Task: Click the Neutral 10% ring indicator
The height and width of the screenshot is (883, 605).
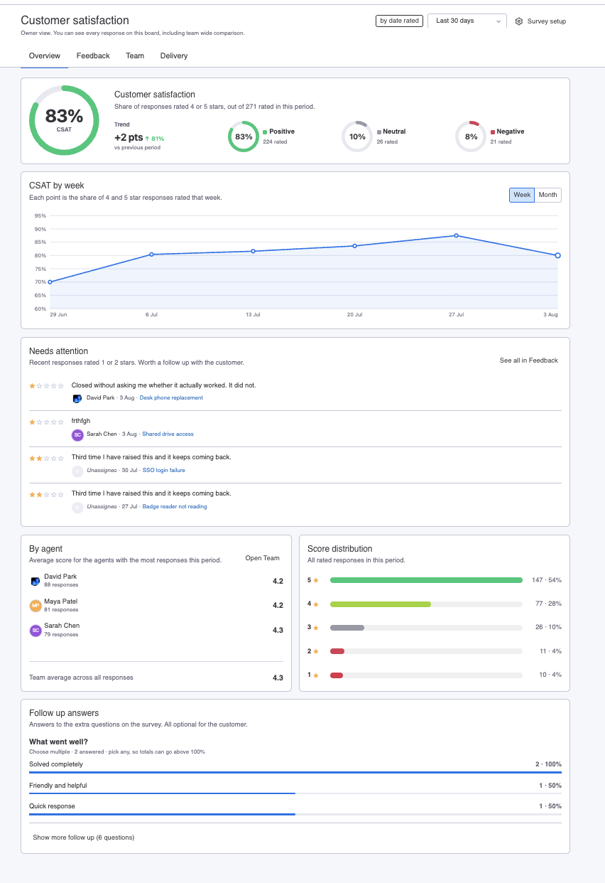Action: coord(357,137)
